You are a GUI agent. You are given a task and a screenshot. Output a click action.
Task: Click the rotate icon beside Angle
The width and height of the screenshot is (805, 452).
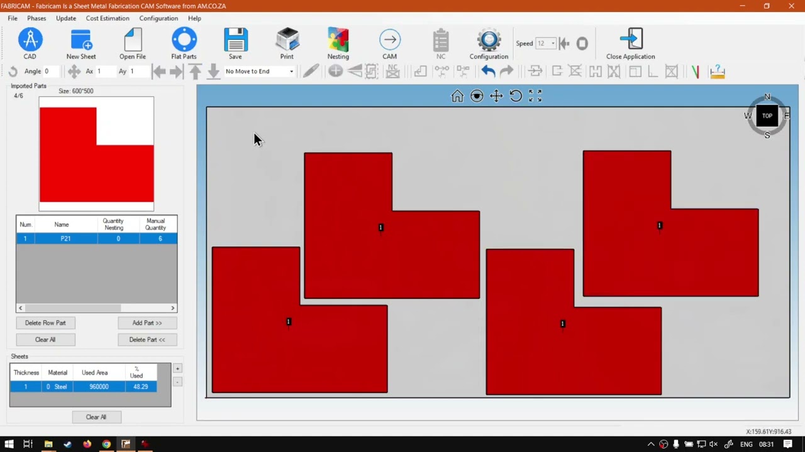point(13,72)
